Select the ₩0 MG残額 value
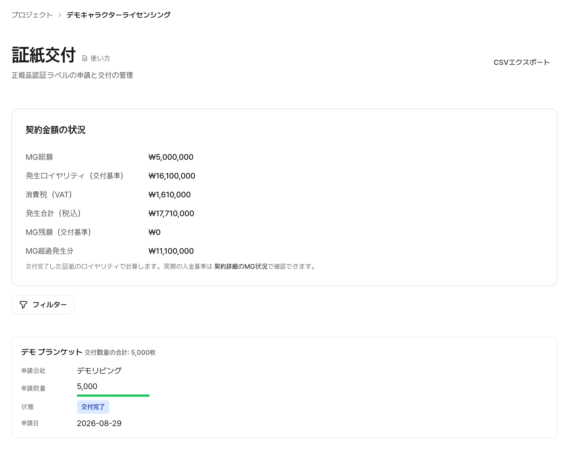 (x=154, y=232)
